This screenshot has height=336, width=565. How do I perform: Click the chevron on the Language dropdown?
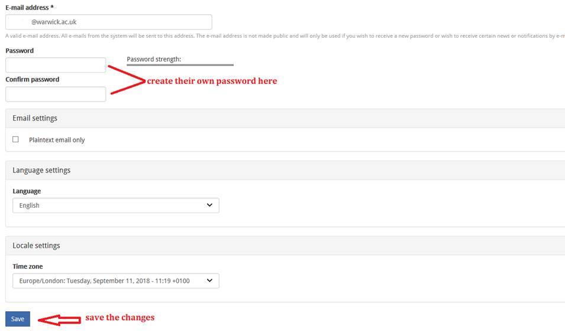pos(209,205)
